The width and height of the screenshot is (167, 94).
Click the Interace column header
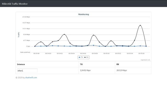[21, 64]
